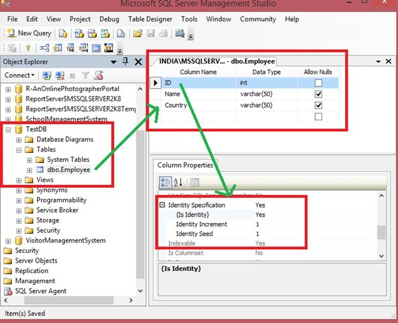This screenshot has height=323, width=398.
Task: Click the Filter funnel icon
Action: [85, 76]
